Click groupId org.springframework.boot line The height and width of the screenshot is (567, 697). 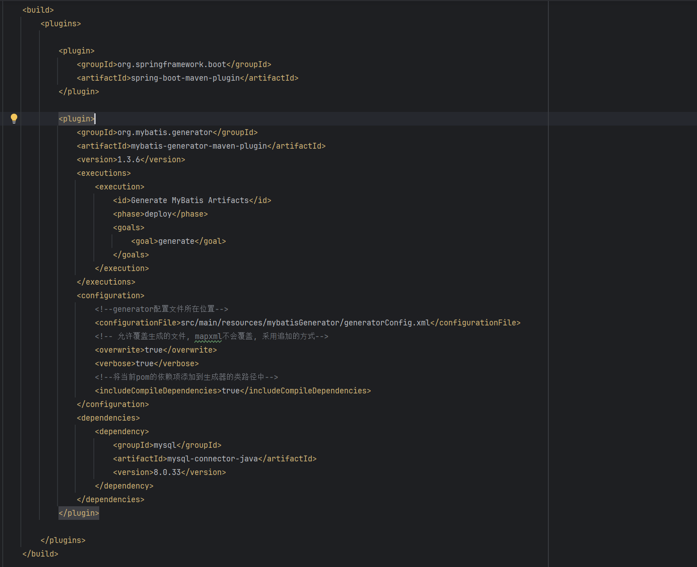coord(174,64)
